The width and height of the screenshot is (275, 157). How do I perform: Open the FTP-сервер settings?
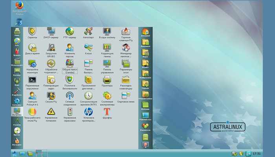70,33
